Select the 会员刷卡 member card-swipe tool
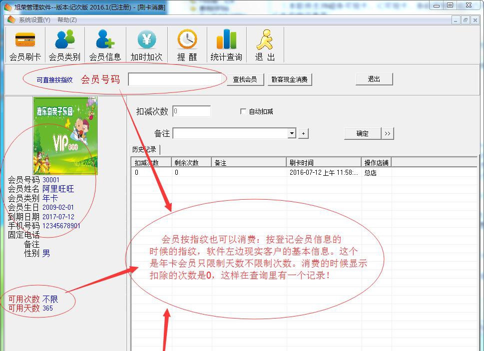 [x=24, y=44]
